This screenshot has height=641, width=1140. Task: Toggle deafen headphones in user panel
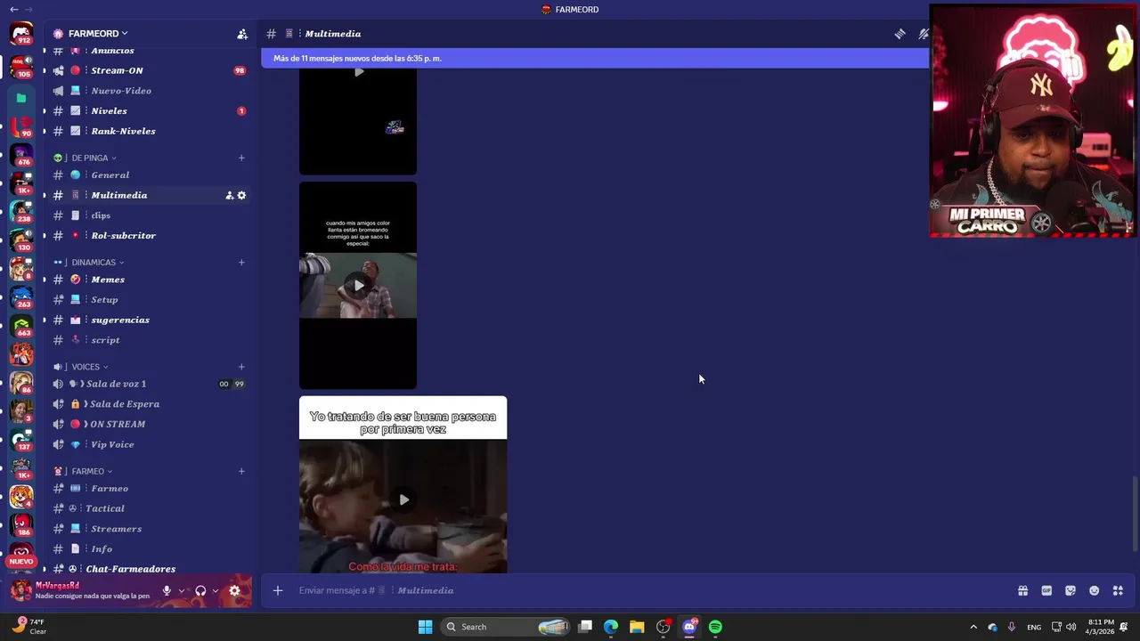[x=200, y=590]
